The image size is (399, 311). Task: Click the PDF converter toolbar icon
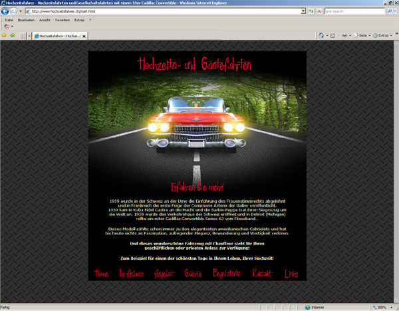click(x=7, y=27)
